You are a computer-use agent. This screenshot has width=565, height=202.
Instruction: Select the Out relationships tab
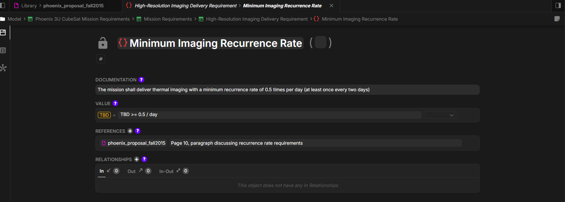[139, 171]
